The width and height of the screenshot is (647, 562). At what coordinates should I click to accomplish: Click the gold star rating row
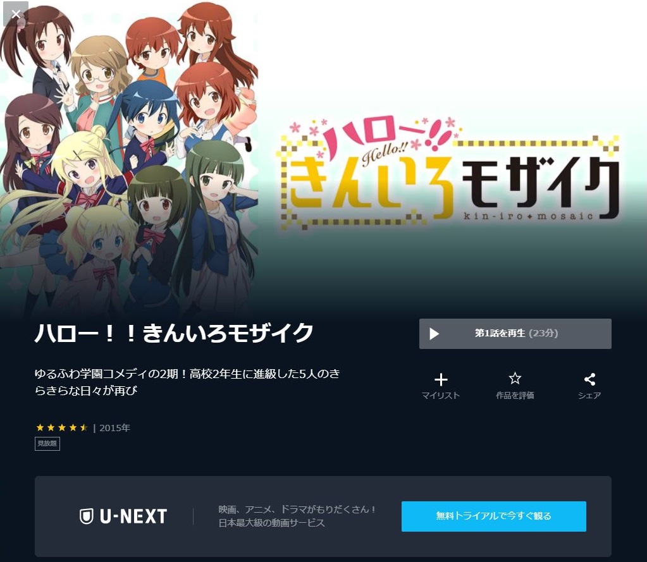62,427
